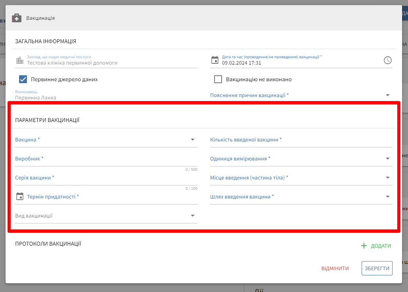Check Вакцинацію не виконано checkbox
The width and height of the screenshot is (408, 292).
pyautogui.click(x=218, y=79)
